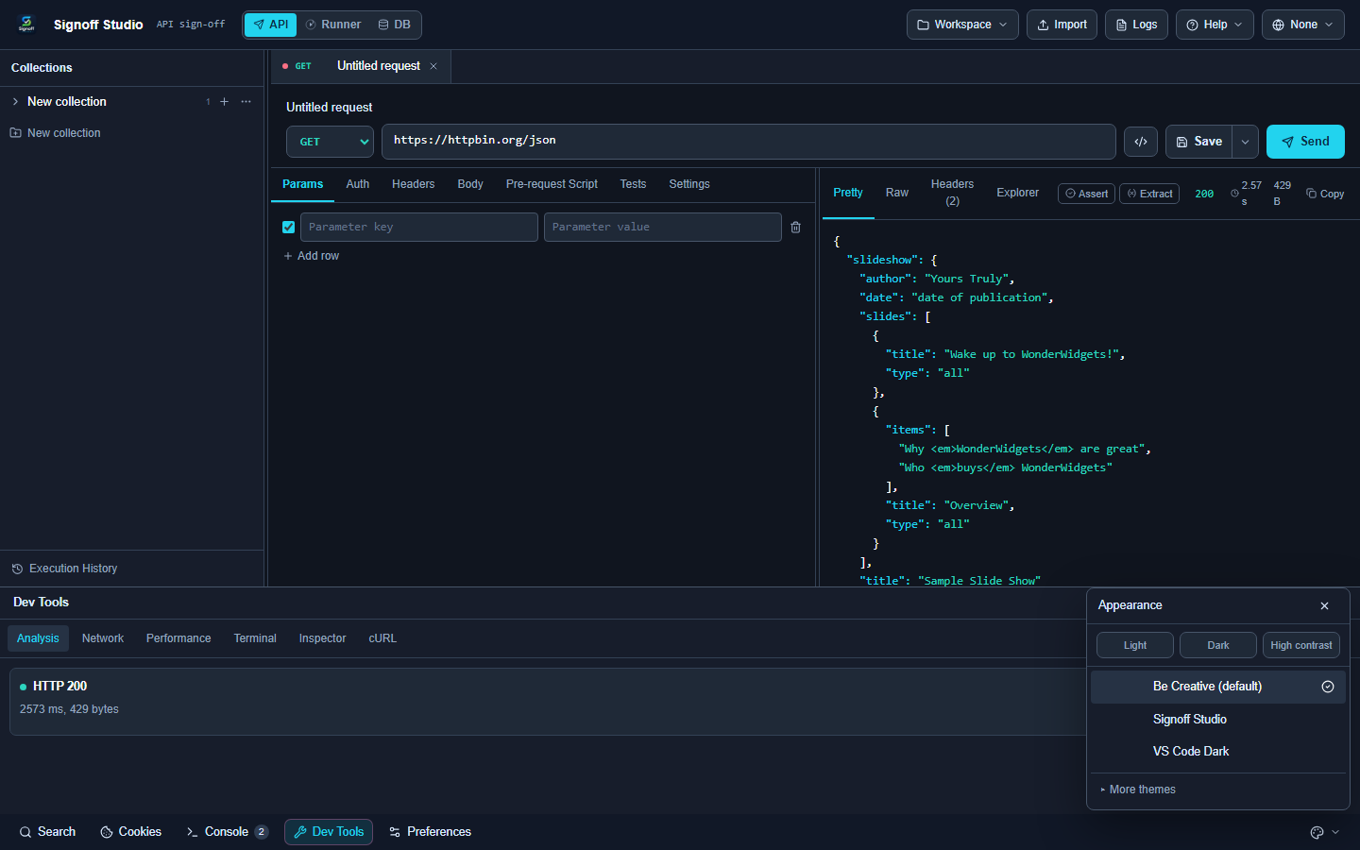1360x850 pixels.
Task: Send the request
Action: coord(1305,142)
